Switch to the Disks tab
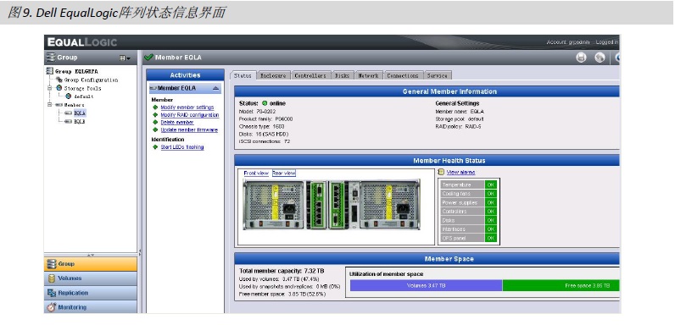The height and width of the screenshot is (325, 675). (343, 75)
